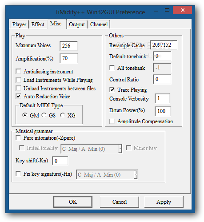The width and height of the screenshot is (204, 222).
Task: Maximize the Preference window
Action: coord(167,10)
